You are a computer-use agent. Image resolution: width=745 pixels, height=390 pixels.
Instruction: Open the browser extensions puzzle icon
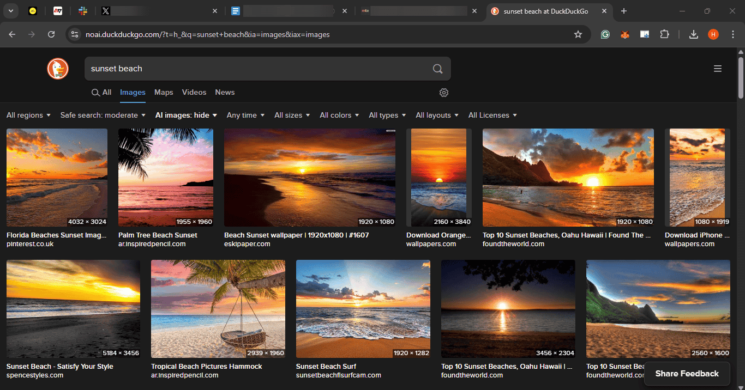tap(664, 34)
